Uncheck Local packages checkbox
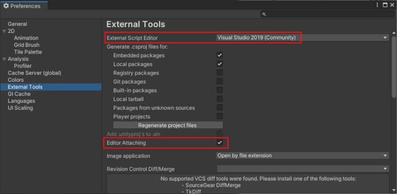This screenshot has height=194, width=397. click(x=219, y=64)
